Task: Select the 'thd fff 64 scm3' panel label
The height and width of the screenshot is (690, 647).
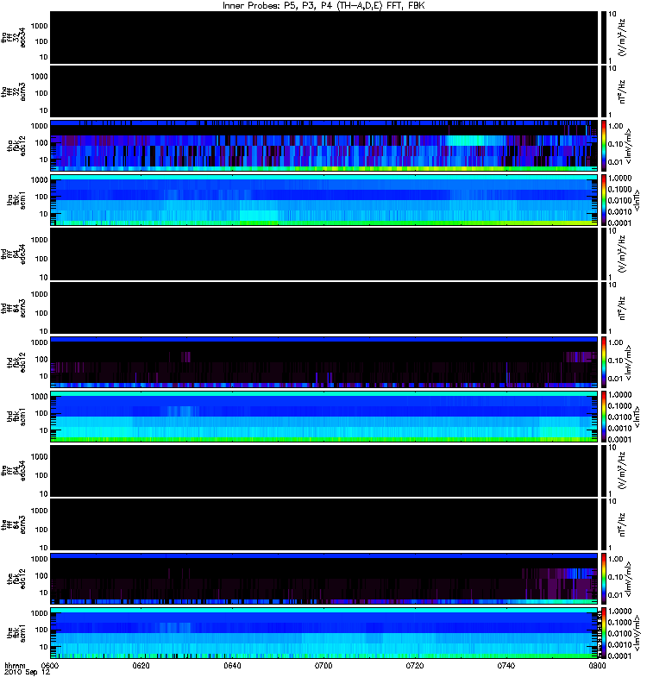Action: click(x=14, y=309)
